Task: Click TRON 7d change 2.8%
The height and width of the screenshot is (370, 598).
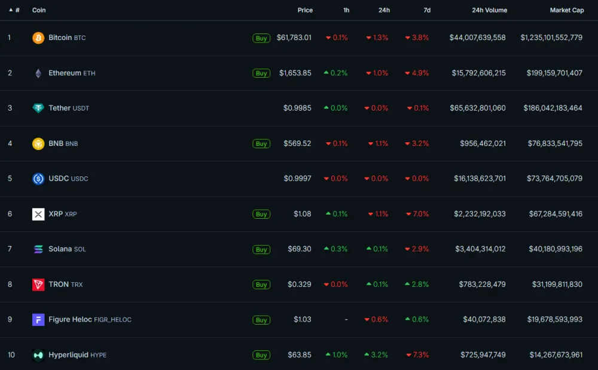Action: click(x=416, y=285)
